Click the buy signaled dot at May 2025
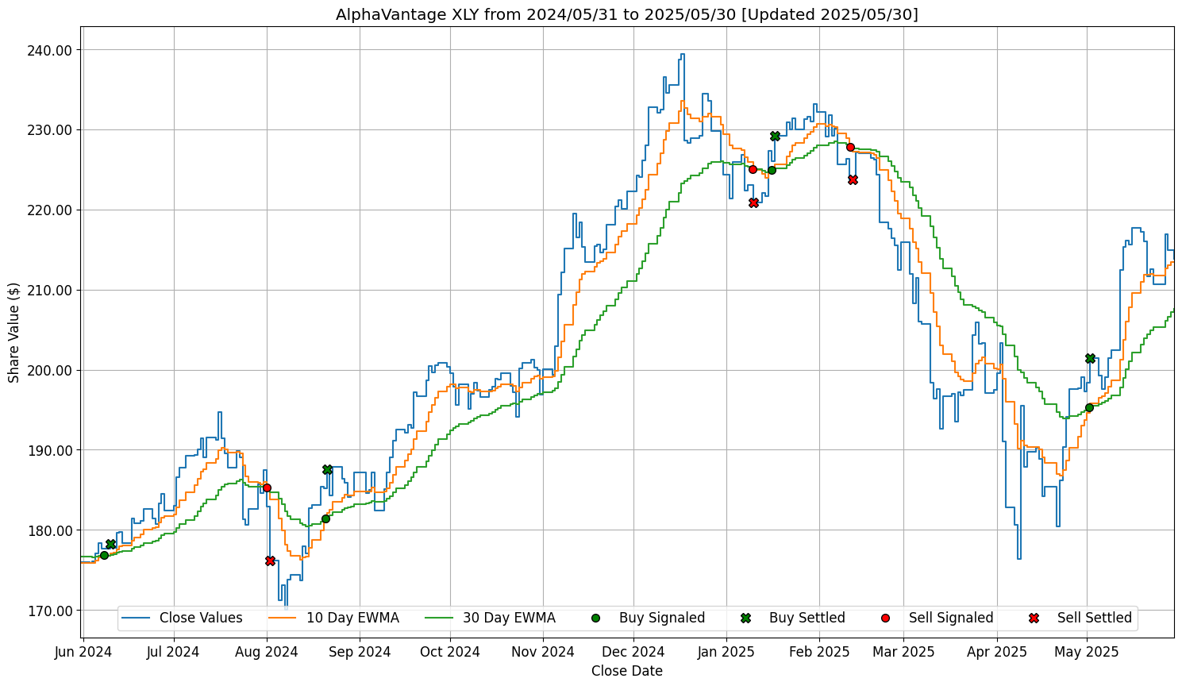The width and height of the screenshot is (1182, 686). click(x=1089, y=407)
